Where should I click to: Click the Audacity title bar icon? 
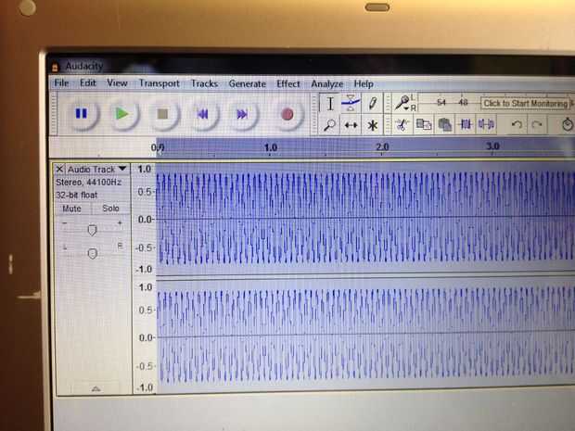56,67
